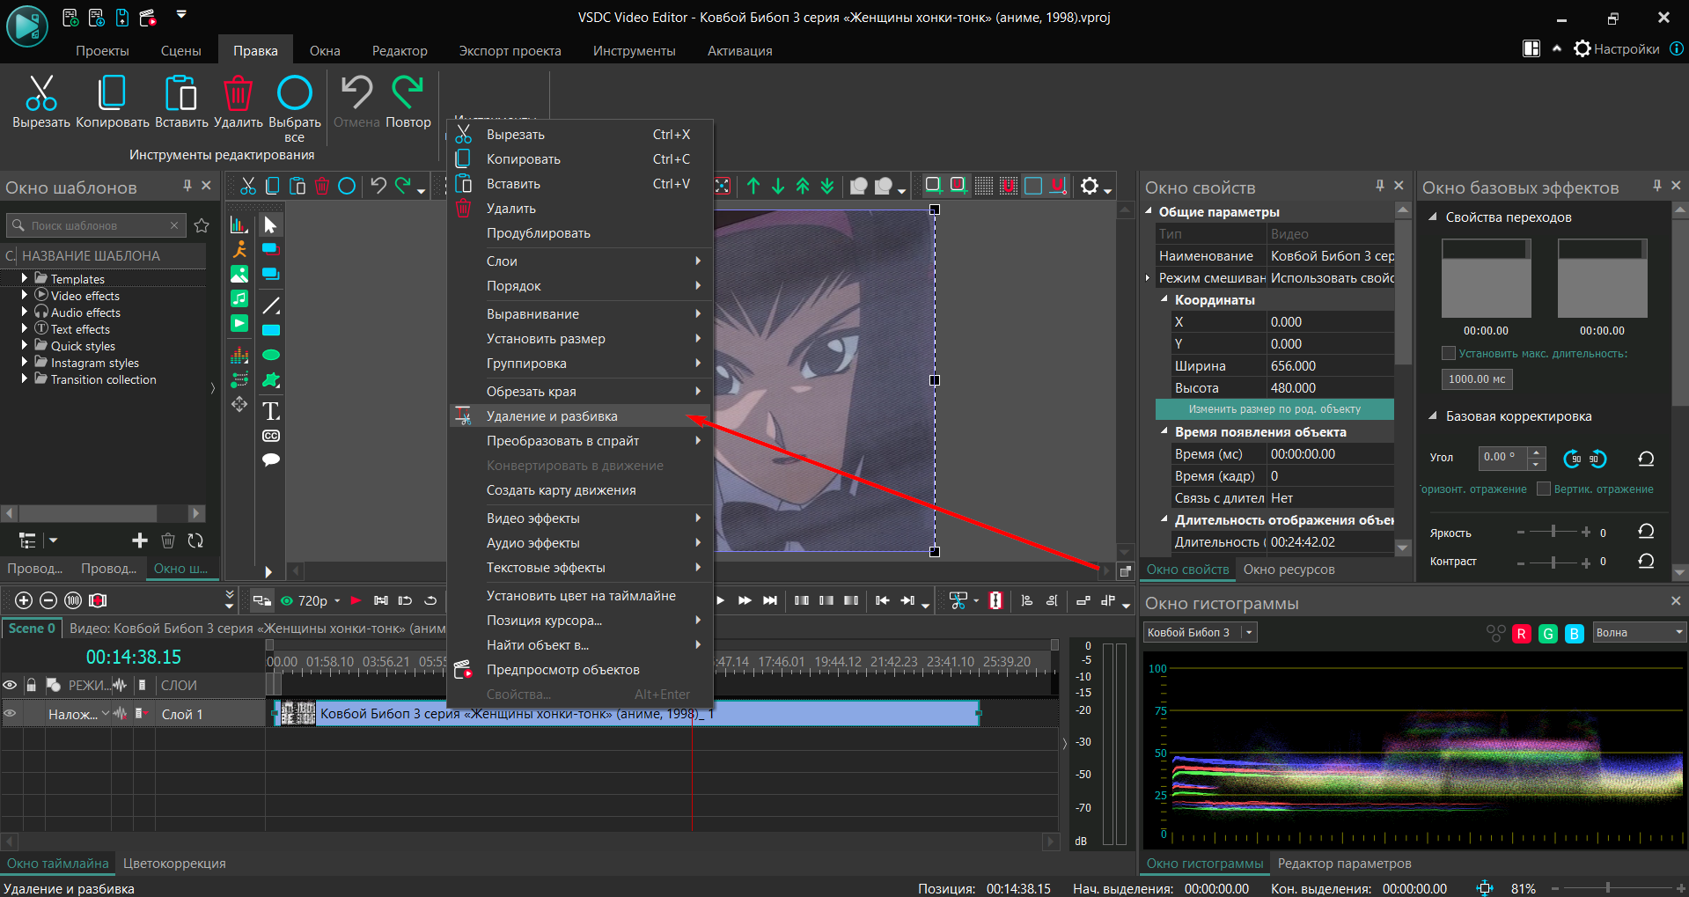This screenshot has width=1689, height=897.
Task: Adjust the zoom slider in status bar
Action: click(x=1608, y=888)
